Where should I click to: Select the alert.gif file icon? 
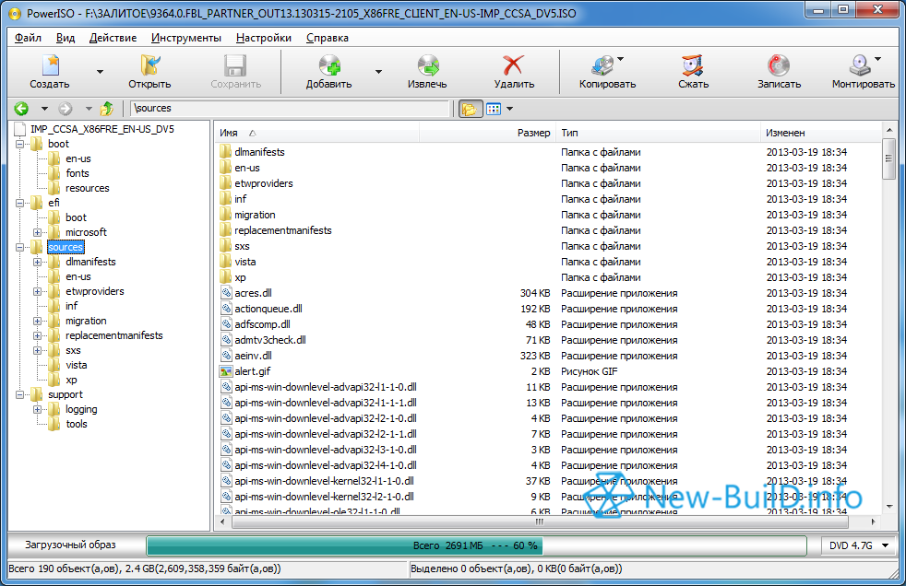coord(226,371)
